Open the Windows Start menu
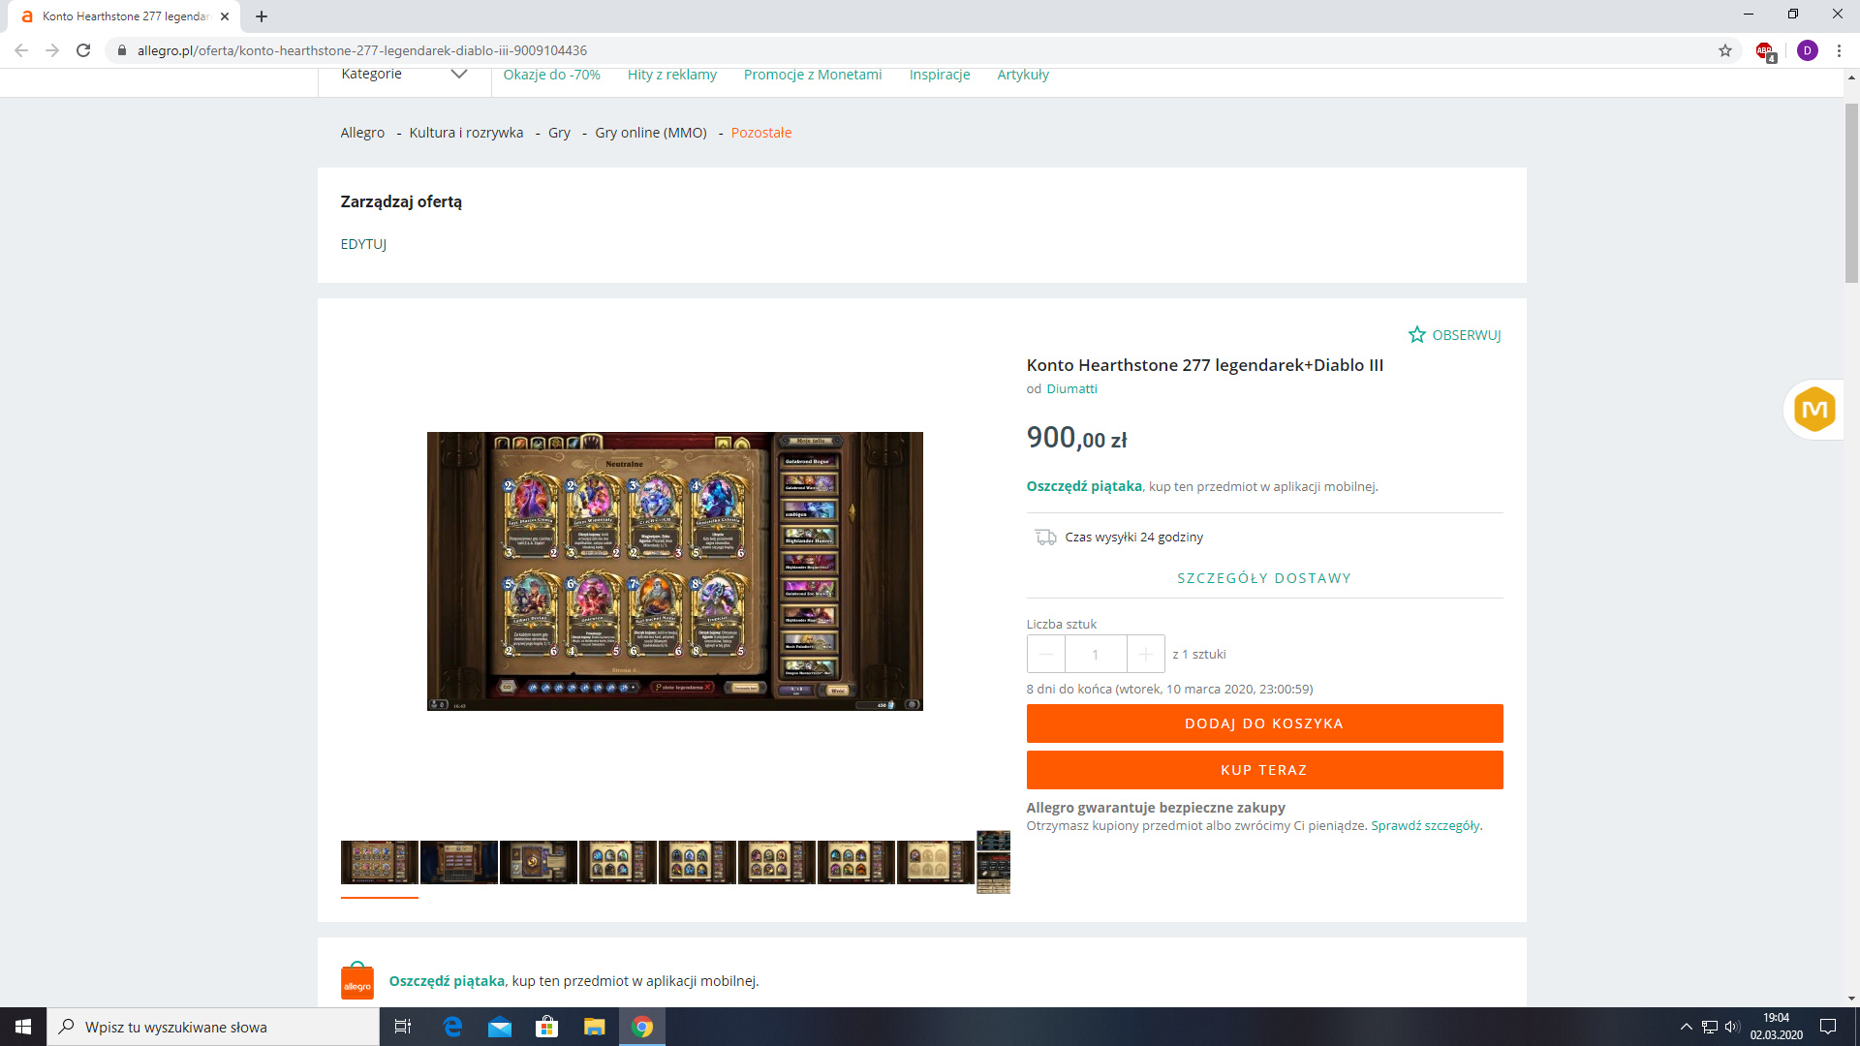Screen dimensions: 1860x1046 [23, 1027]
